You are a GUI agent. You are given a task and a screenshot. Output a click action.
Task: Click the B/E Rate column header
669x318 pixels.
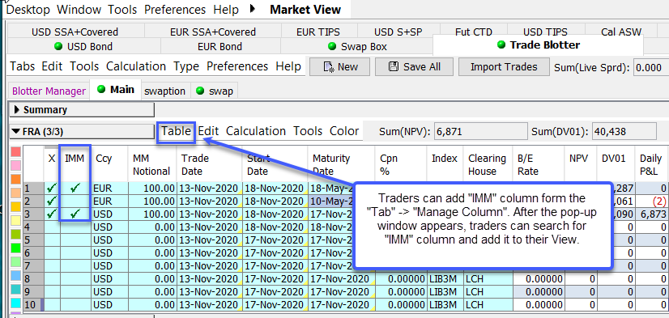[x=539, y=164]
